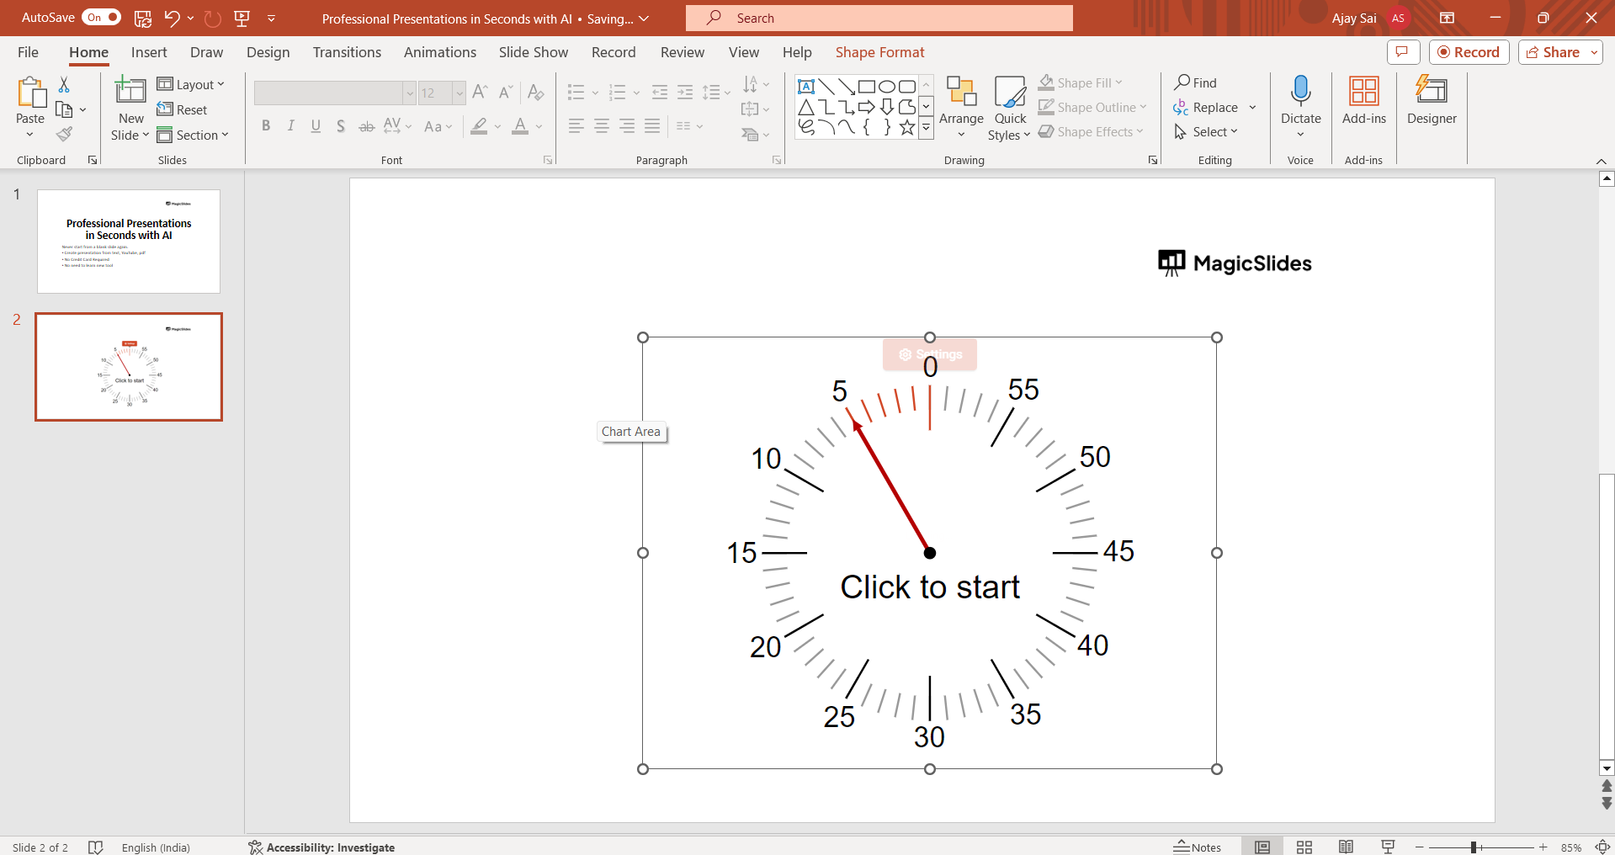The image size is (1615, 855).
Task: Click the Cut scissors icon
Action: click(x=64, y=84)
